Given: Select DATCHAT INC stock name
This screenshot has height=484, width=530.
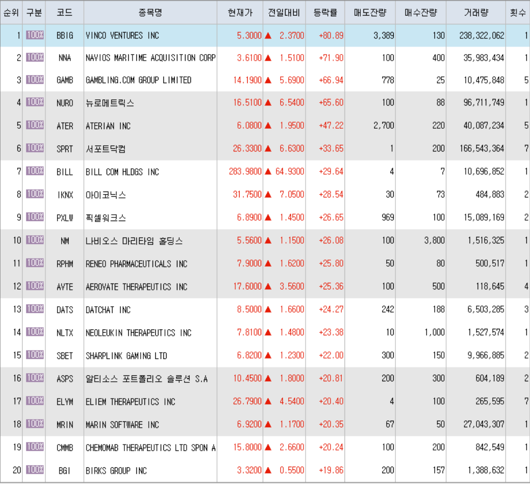Looking at the screenshot, I should click(x=108, y=310).
